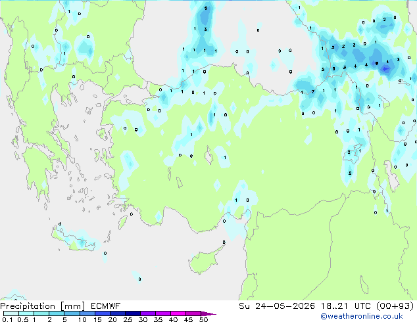Click the "ECMWF" model label
Screen dimensions: 417x322
pos(106,306)
